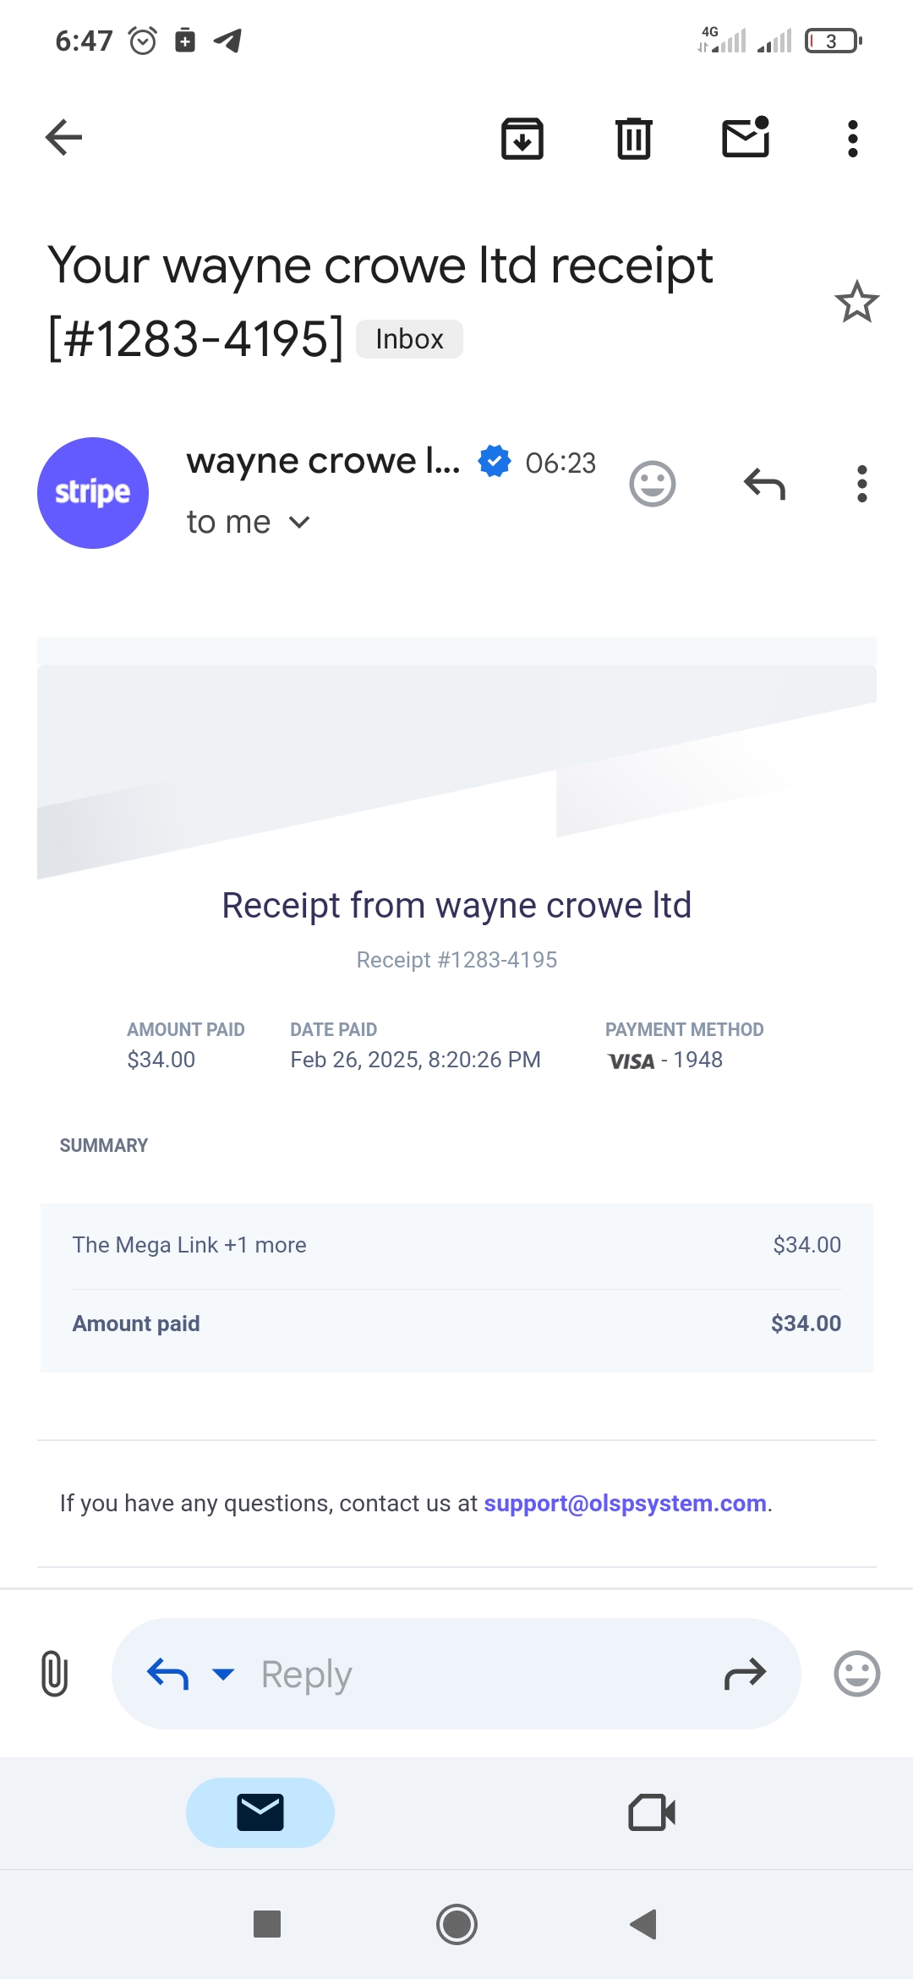Star the wayne crowe ltd receipt

pyautogui.click(x=856, y=302)
